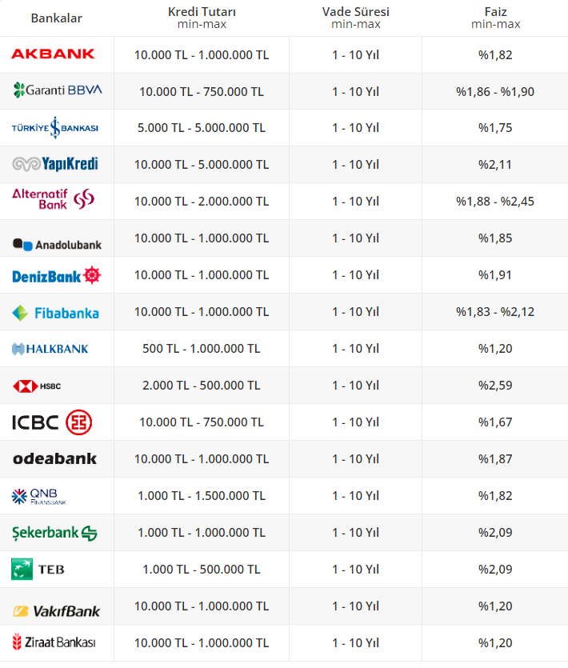
Task: Open the Fibabanka logo
Action: [56, 312]
